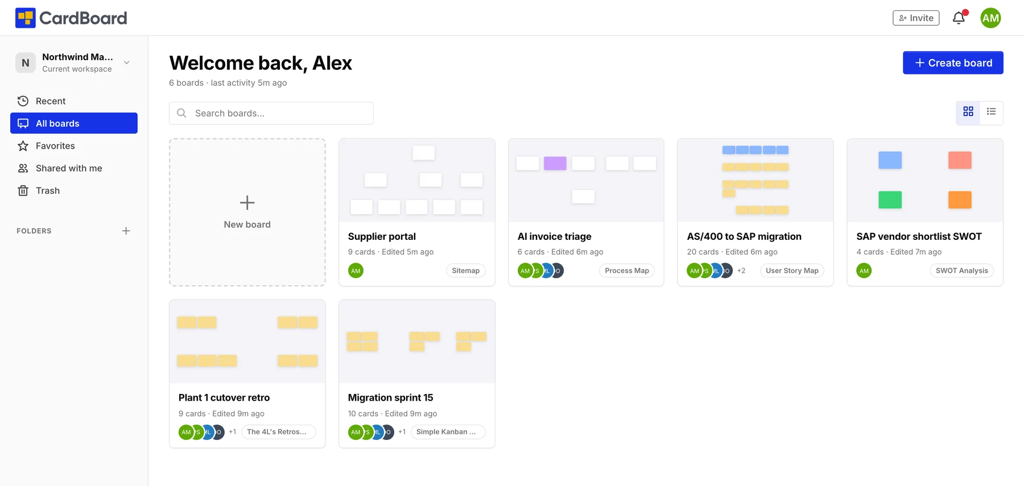Expand the Northwind workspace switcher

[74, 63]
